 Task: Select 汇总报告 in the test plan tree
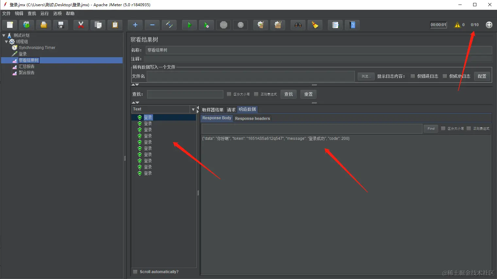(26, 66)
